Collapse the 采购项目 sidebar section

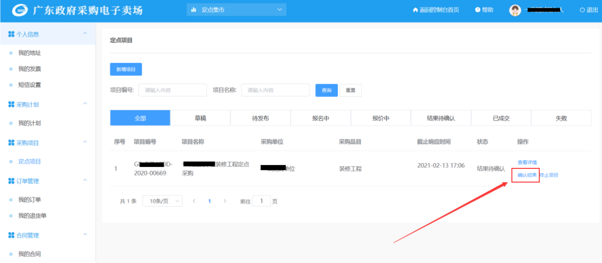[x=85, y=142]
